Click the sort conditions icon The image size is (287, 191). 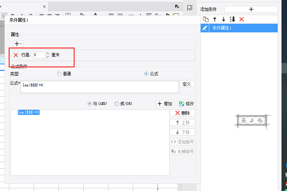(232, 19)
